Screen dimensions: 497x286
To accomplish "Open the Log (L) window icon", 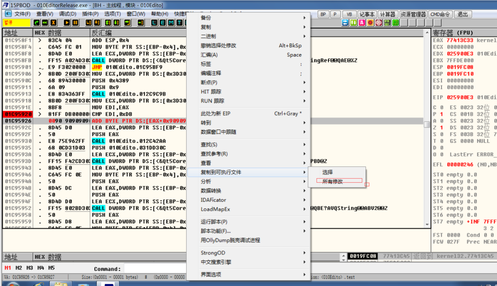I will pyautogui.click(x=154, y=23).
